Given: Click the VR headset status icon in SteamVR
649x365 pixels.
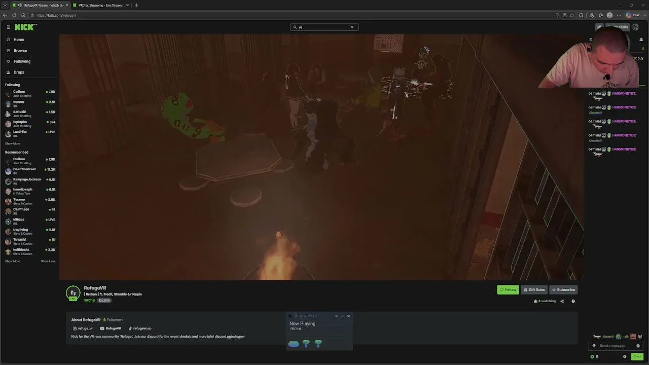Looking at the screenshot, I should point(294,344).
